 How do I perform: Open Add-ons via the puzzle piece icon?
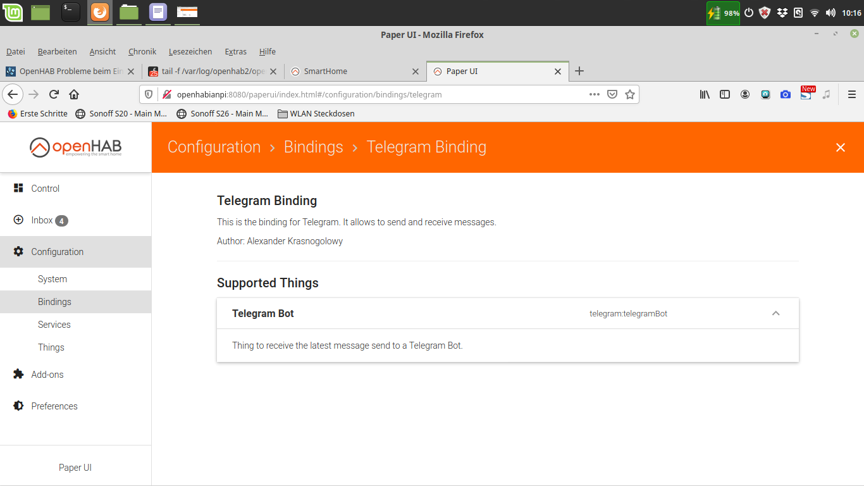tap(18, 374)
